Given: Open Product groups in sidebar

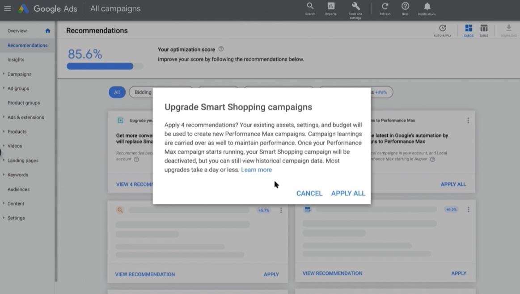Looking at the screenshot, I should point(24,103).
